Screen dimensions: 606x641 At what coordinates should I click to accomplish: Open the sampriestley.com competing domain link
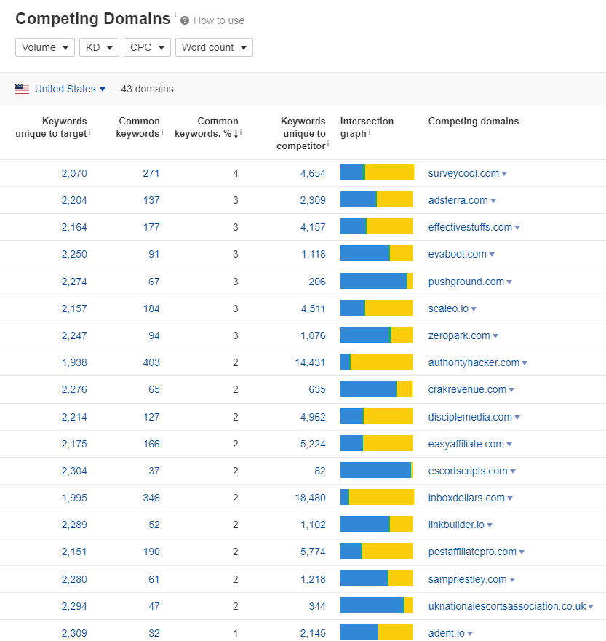coord(468,579)
